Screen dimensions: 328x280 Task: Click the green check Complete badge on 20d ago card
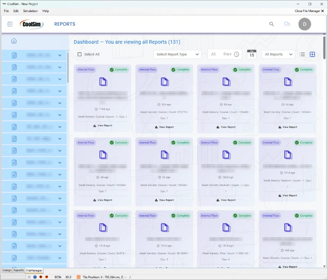[180, 70]
